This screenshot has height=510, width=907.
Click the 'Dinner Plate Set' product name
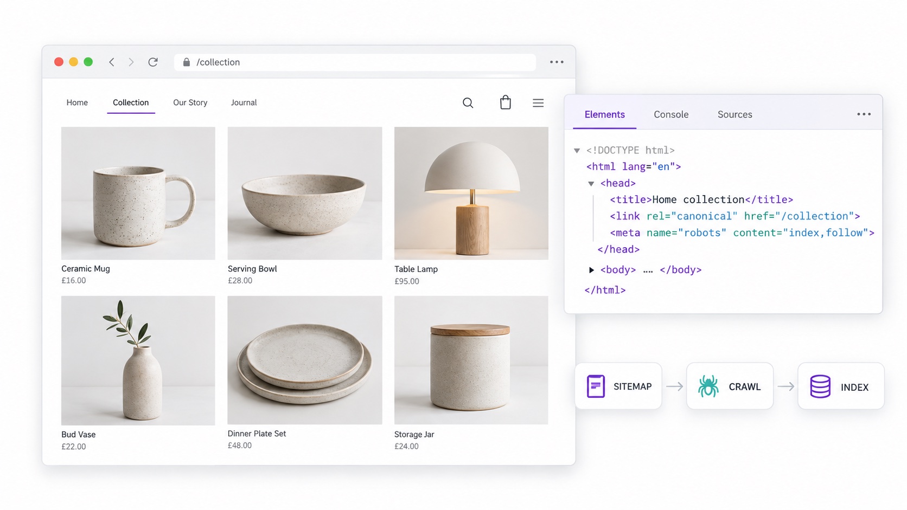257,434
